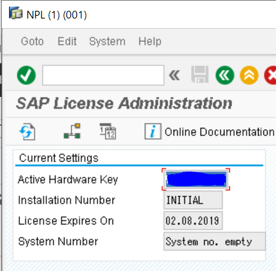Image resolution: width=276 pixels, height=271 pixels.
Task: Click the Save floppy disk icon
Action: 200,74
